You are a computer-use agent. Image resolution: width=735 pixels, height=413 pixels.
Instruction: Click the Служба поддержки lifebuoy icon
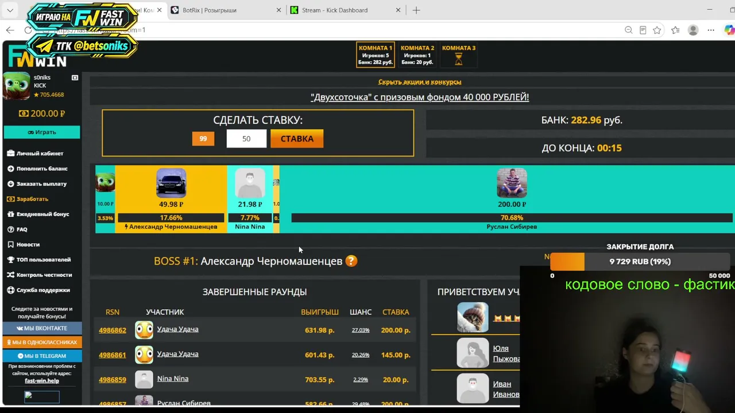[x=11, y=290]
